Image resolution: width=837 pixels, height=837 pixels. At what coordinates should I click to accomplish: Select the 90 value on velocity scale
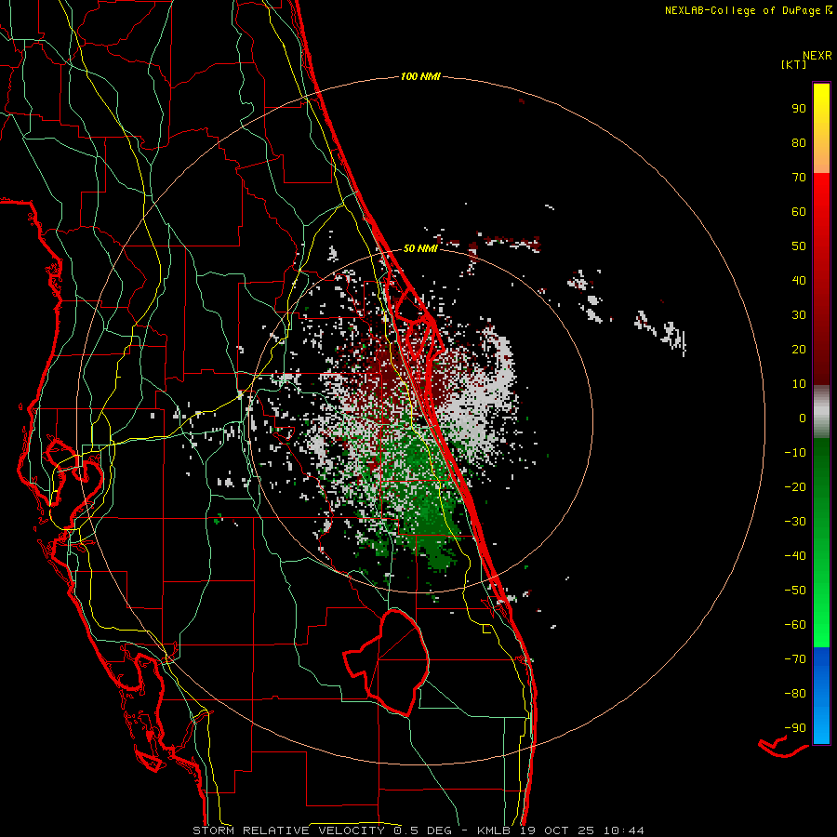pos(799,109)
